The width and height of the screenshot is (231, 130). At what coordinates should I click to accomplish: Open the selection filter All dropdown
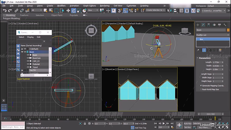37,10
